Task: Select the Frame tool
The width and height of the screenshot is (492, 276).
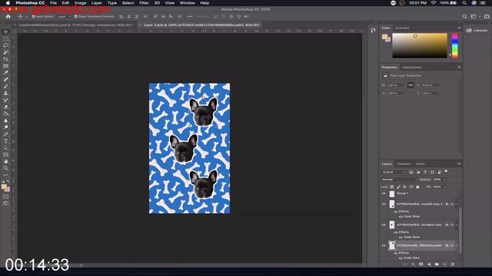Action: [x=5, y=66]
